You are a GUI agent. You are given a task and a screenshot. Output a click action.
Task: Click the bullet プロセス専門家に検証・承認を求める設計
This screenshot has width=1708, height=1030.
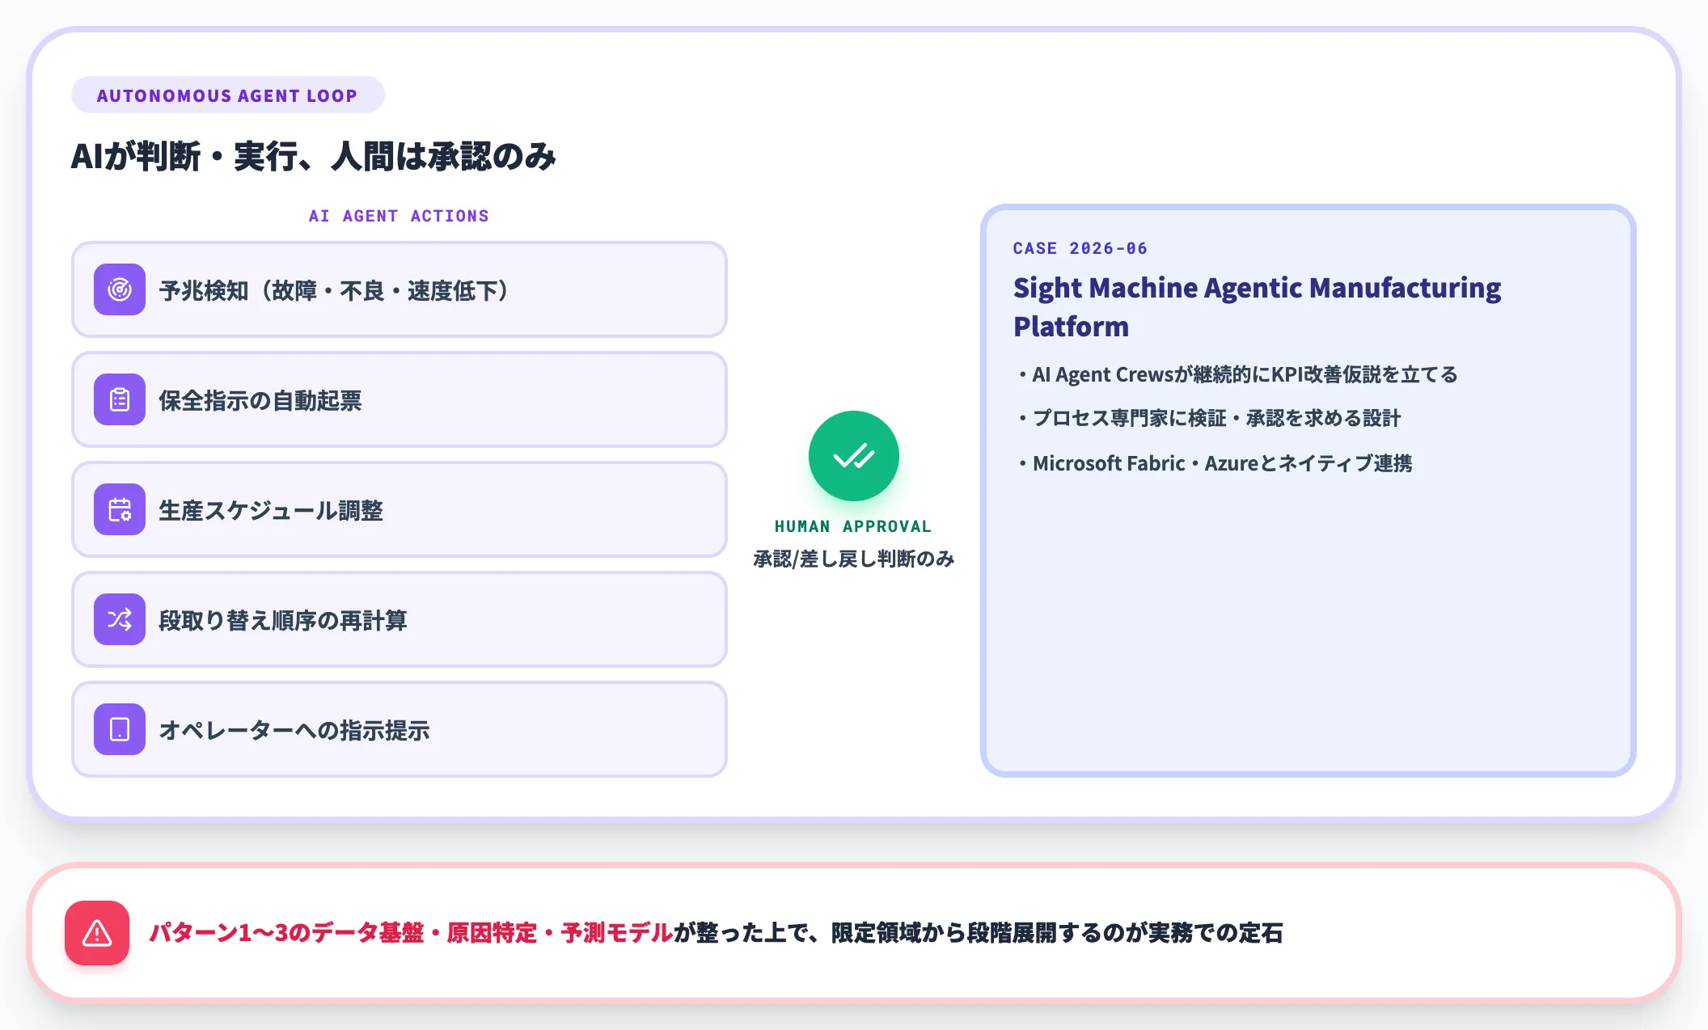click(1209, 418)
